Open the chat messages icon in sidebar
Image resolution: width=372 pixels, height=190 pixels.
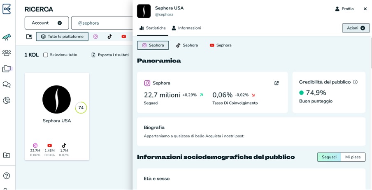pyautogui.click(x=7, y=85)
